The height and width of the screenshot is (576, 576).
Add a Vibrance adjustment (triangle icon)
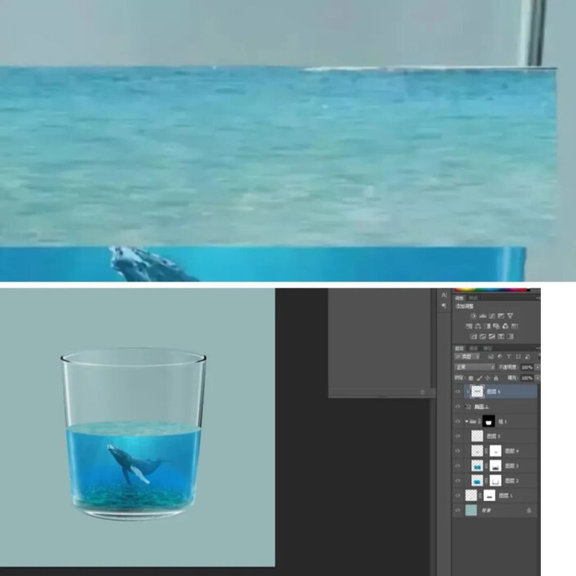511,315
